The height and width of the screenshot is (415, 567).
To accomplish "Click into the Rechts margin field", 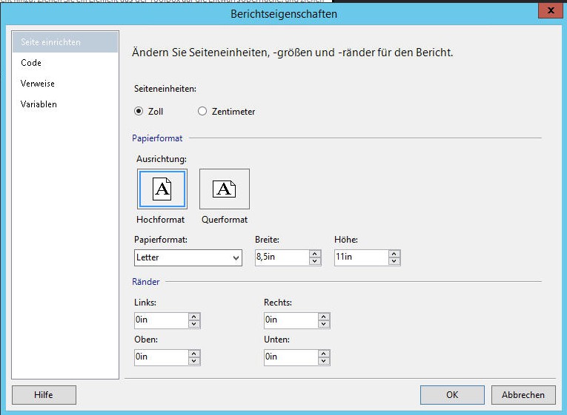I will tap(291, 320).
